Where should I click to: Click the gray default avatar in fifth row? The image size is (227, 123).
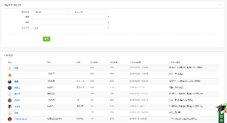coord(10,94)
